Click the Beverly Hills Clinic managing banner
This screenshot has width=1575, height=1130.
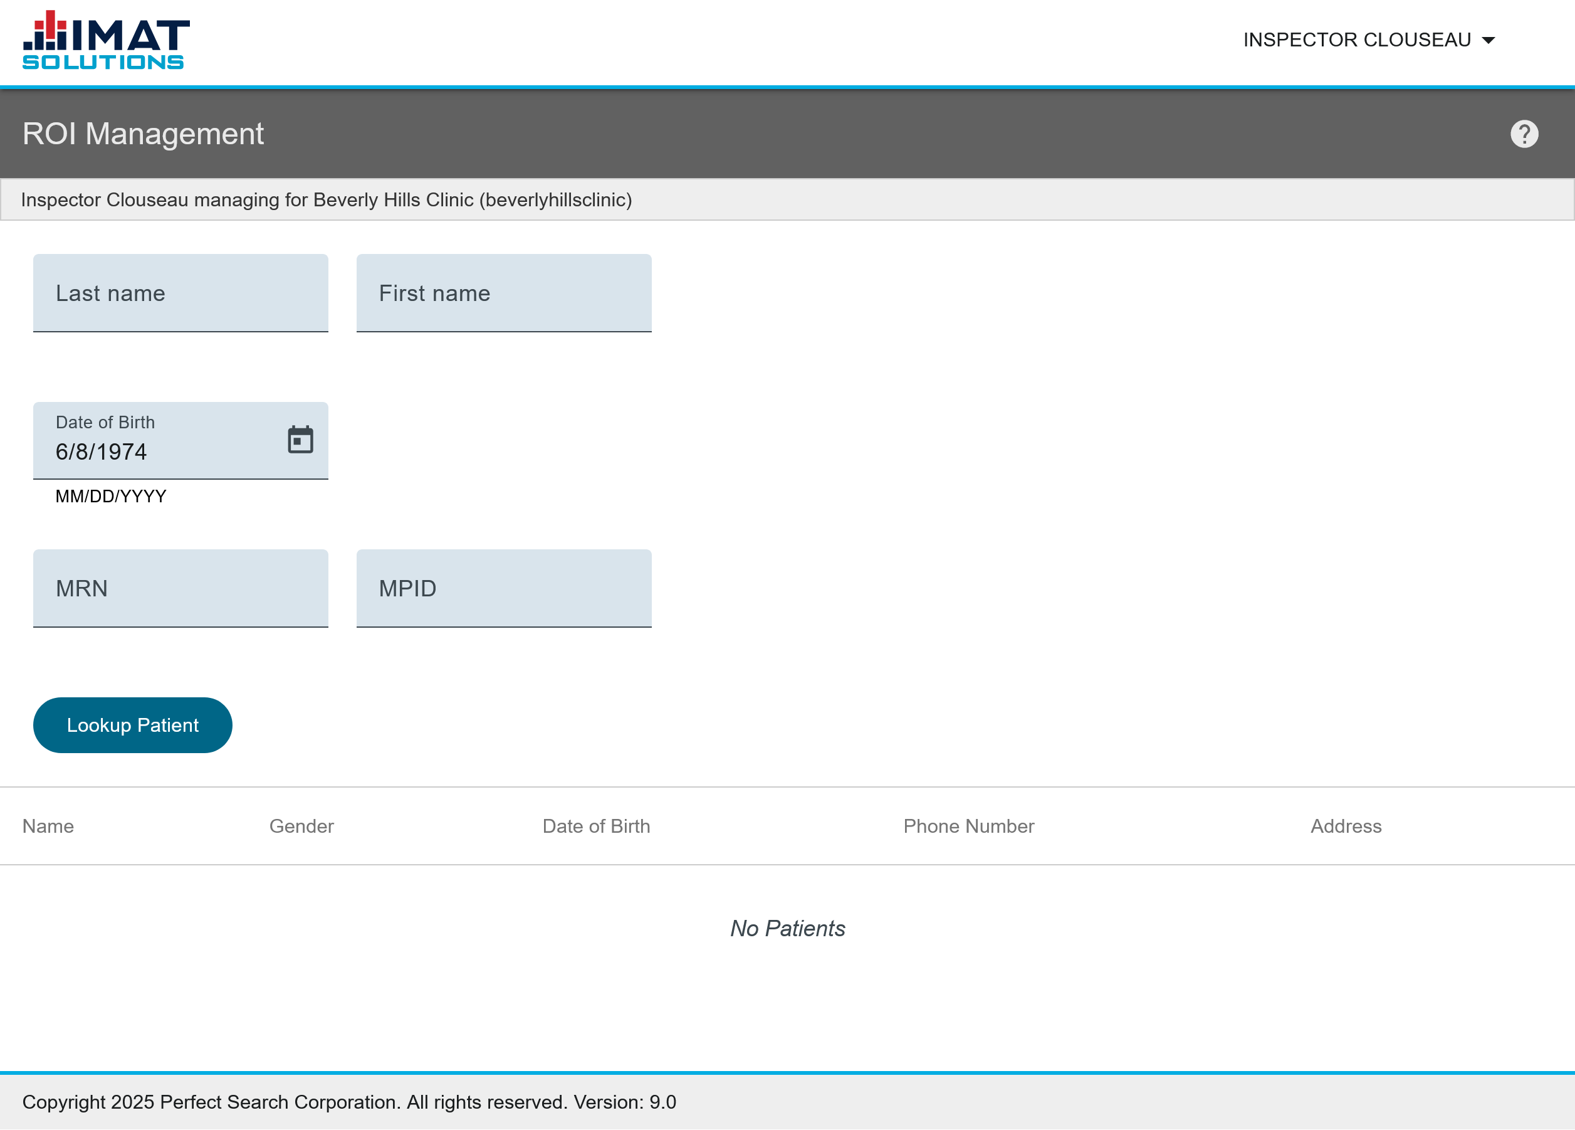click(327, 200)
